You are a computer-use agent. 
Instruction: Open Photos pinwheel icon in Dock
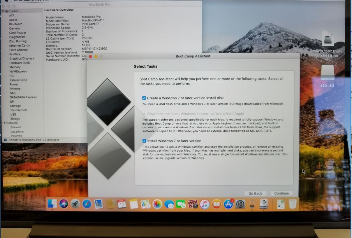click(157, 204)
